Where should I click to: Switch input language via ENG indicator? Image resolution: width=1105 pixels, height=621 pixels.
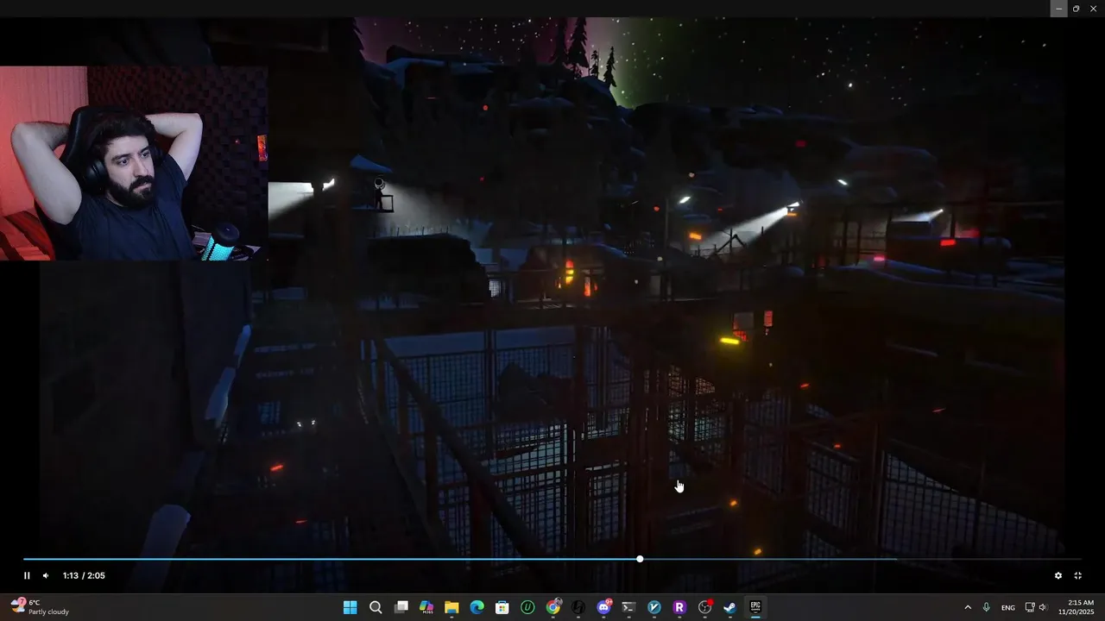(1007, 607)
